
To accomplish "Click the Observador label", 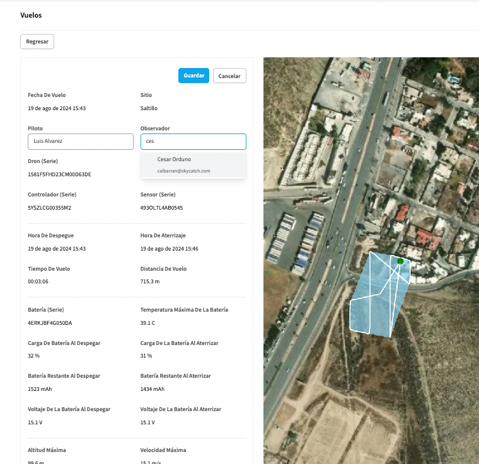I will click(155, 128).
